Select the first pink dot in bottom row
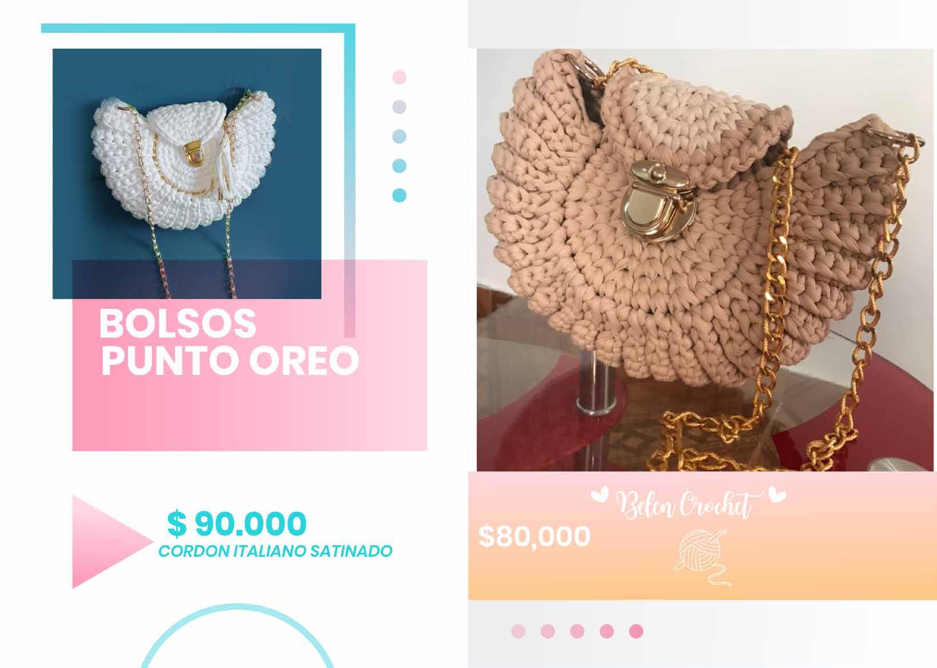 point(518,631)
